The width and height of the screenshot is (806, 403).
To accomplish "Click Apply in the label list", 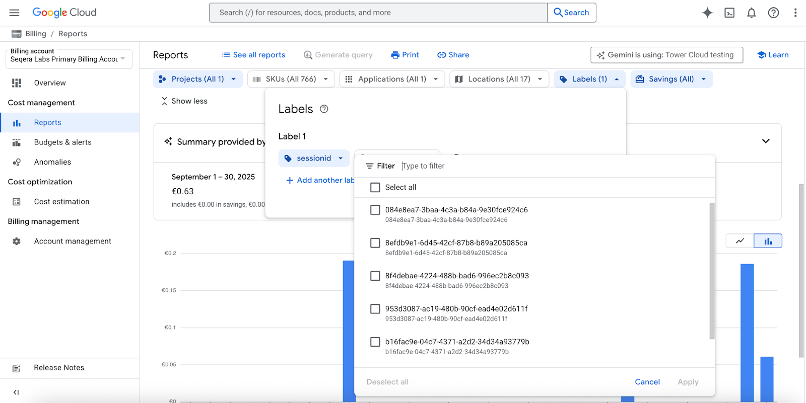I will [x=688, y=382].
